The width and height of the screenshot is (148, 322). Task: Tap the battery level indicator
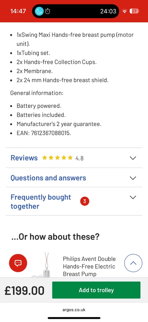coord(134,11)
